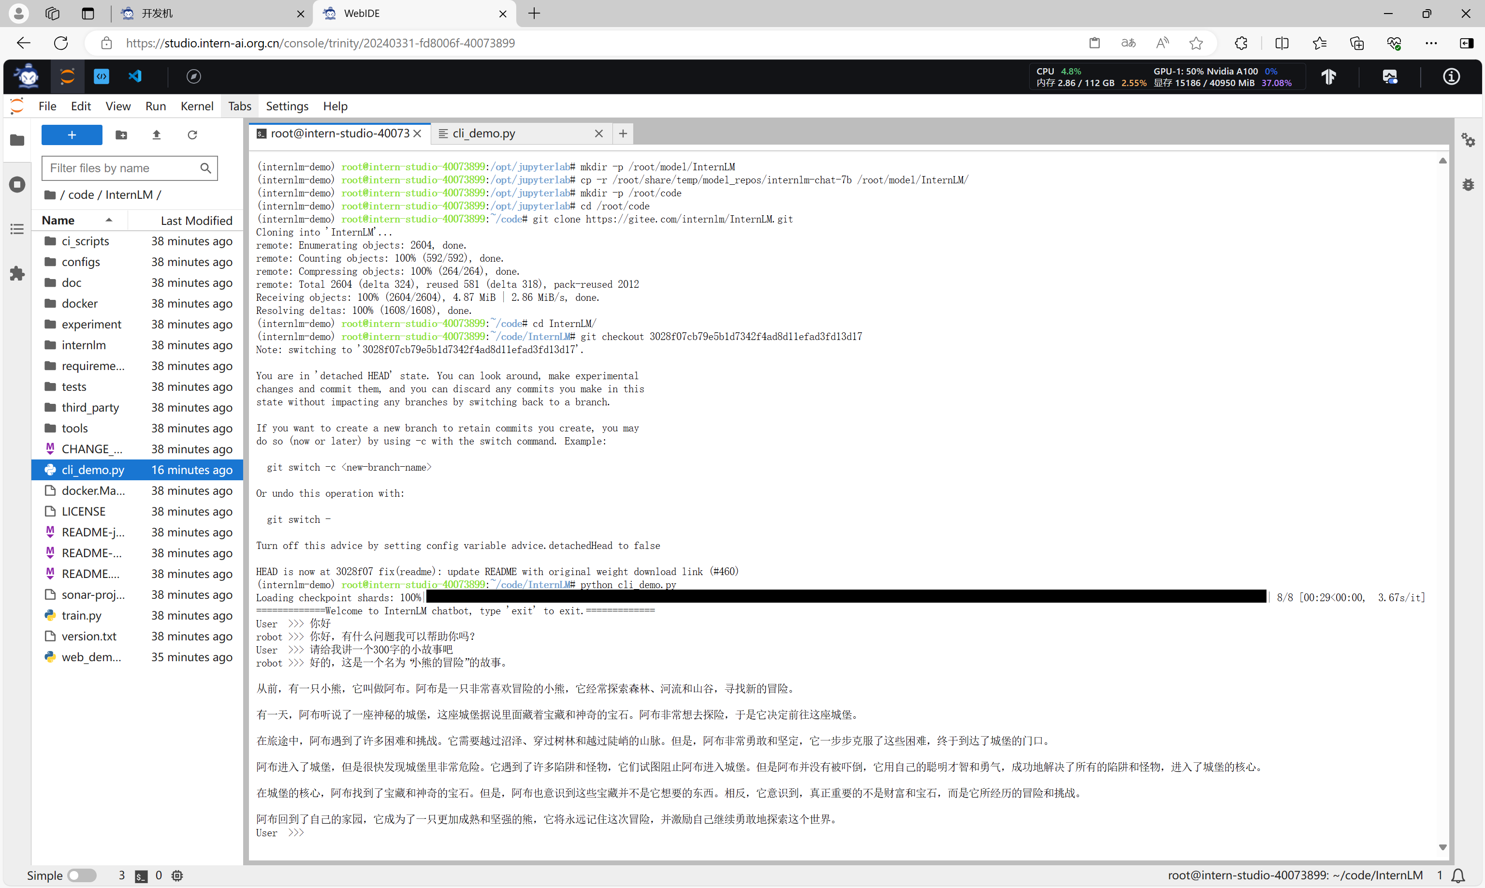Open the JupyterLab launcher icon in top bar

point(67,76)
